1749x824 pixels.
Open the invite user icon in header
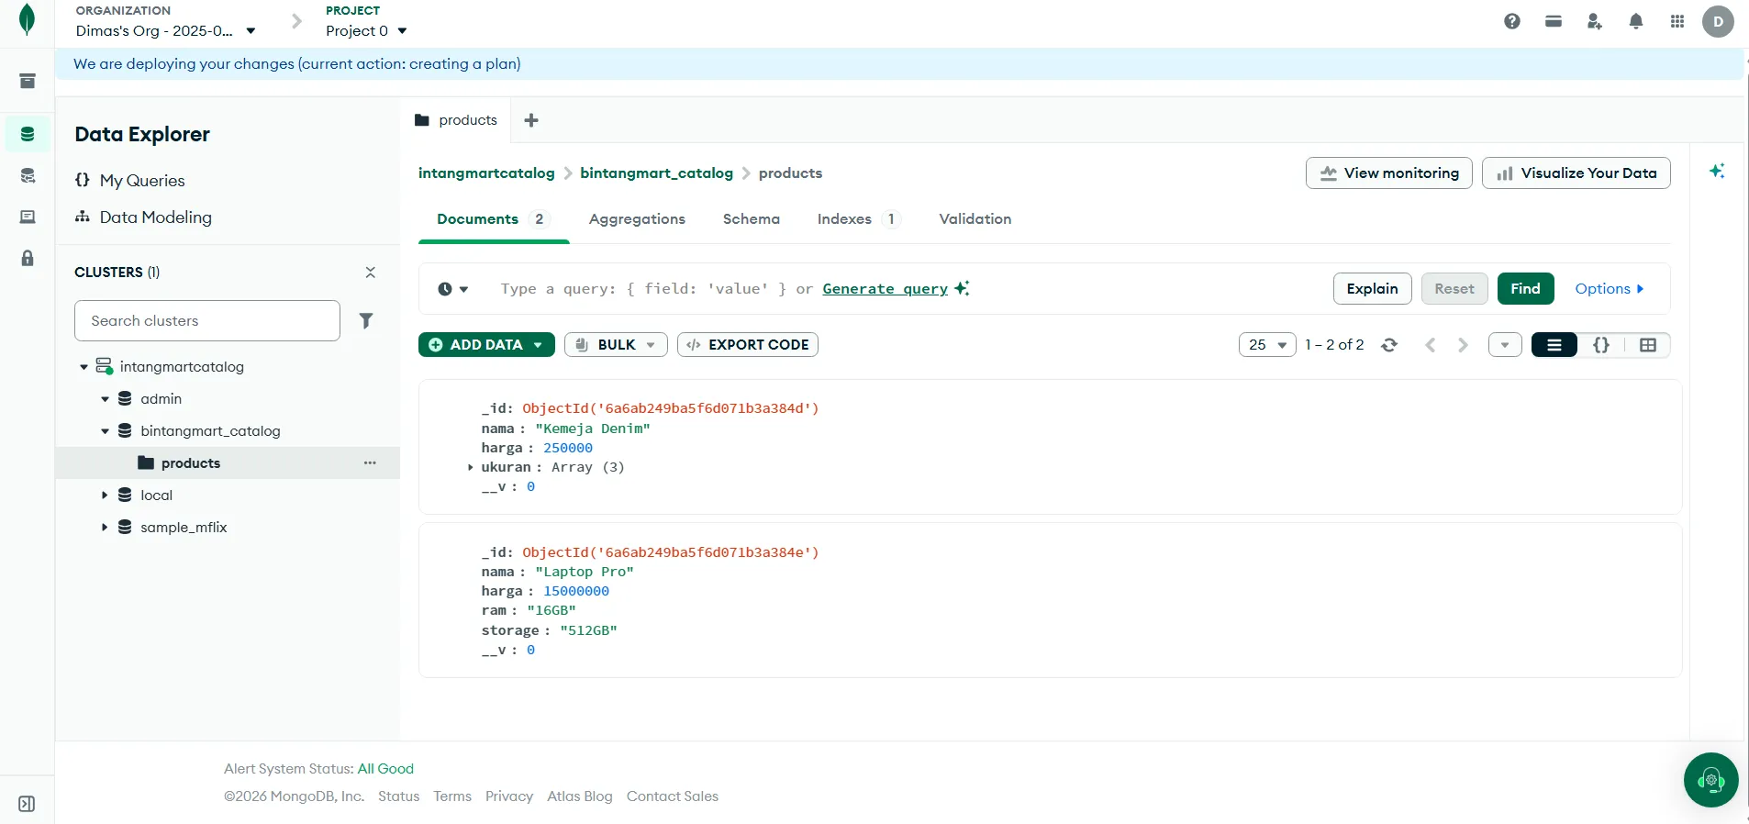click(1595, 21)
